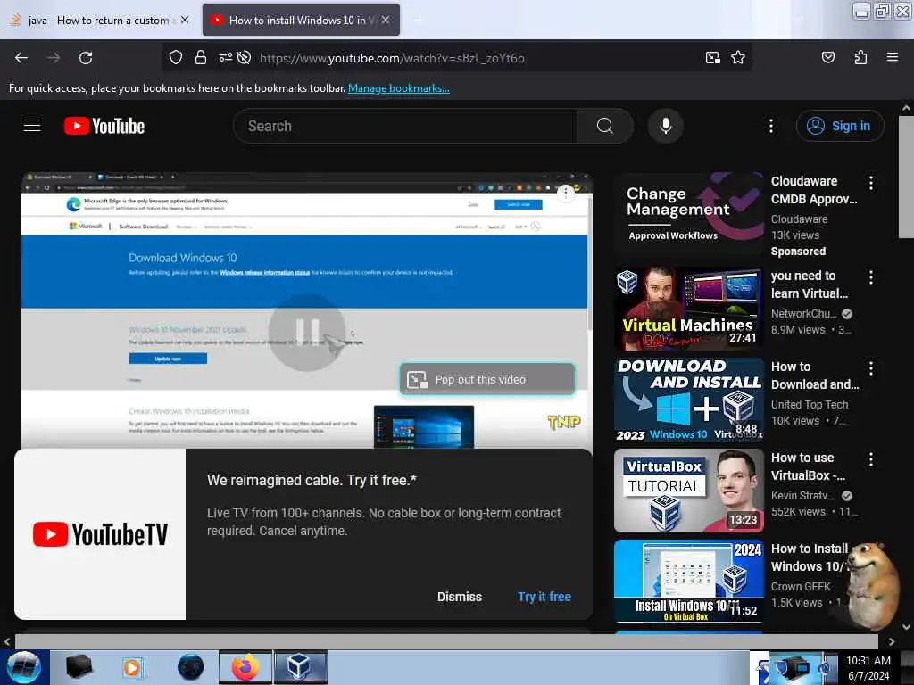
Task: Open the tracking protection shield icon
Action: click(x=176, y=57)
